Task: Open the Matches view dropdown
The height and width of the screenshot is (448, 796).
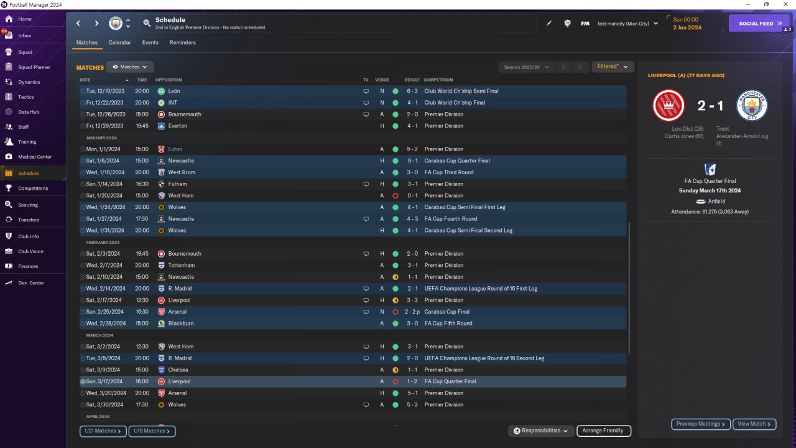Action: click(130, 67)
